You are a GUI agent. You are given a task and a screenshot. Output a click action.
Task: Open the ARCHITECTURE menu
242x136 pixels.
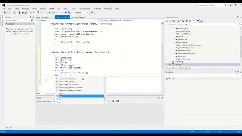click(x=84, y=9)
